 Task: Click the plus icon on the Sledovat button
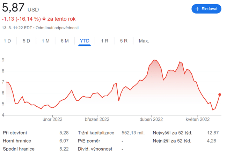[197, 9]
